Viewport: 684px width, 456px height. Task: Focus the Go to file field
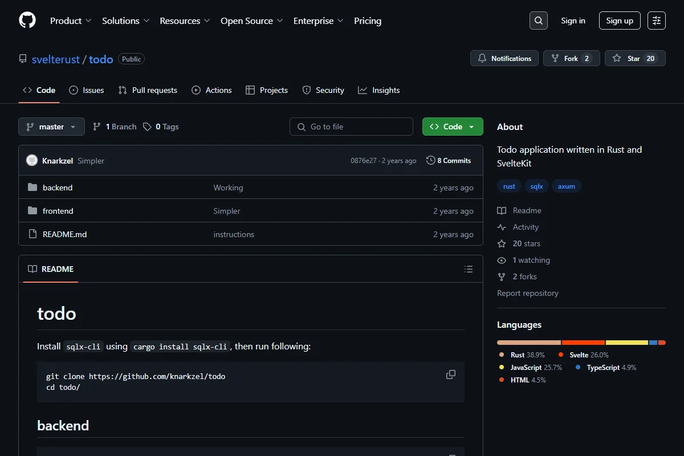pos(351,127)
